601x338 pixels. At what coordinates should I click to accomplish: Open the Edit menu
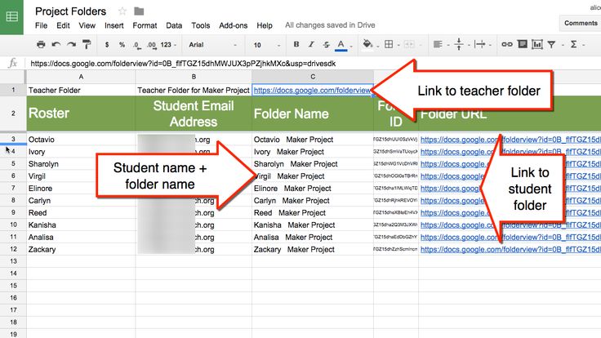pyautogui.click(x=63, y=25)
